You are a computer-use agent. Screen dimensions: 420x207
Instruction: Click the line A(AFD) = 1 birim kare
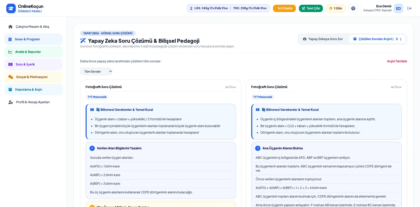[x=105, y=166]
